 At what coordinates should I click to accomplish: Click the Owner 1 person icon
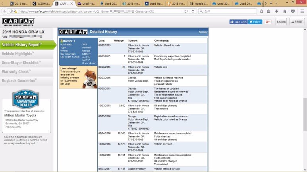62,41
